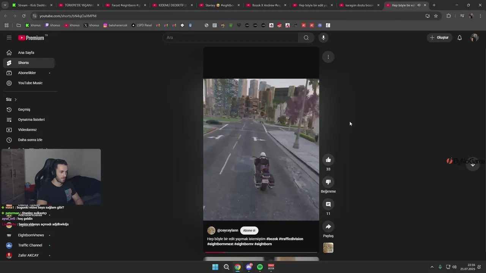The height and width of the screenshot is (273, 486).
Task: Switch to TÜRKİYE'DE YAŞANAN tab
Action: click(79, 5)
